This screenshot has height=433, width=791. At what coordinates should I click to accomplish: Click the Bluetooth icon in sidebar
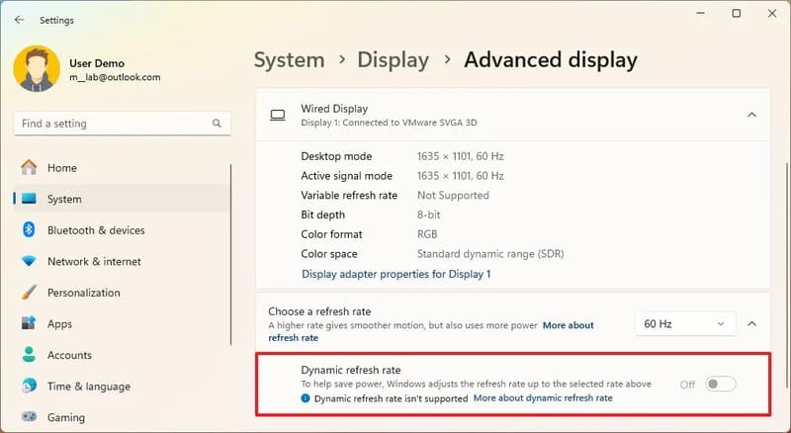pyautogui.click(x=29, y=230)
